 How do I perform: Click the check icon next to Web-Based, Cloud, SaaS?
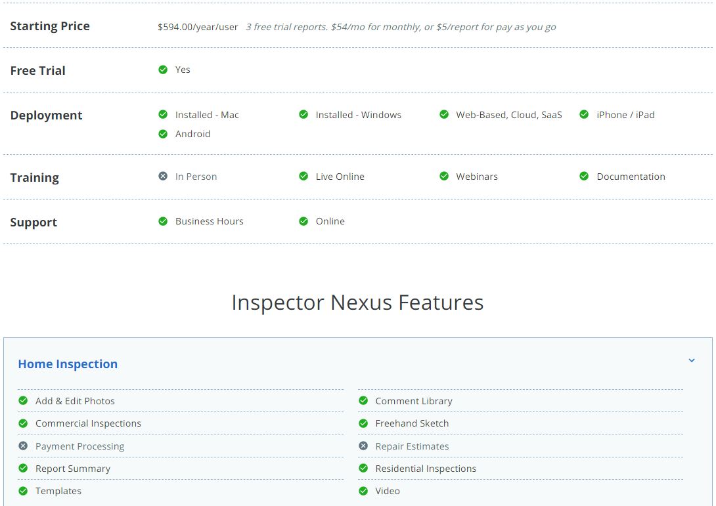tap(444, 114)
